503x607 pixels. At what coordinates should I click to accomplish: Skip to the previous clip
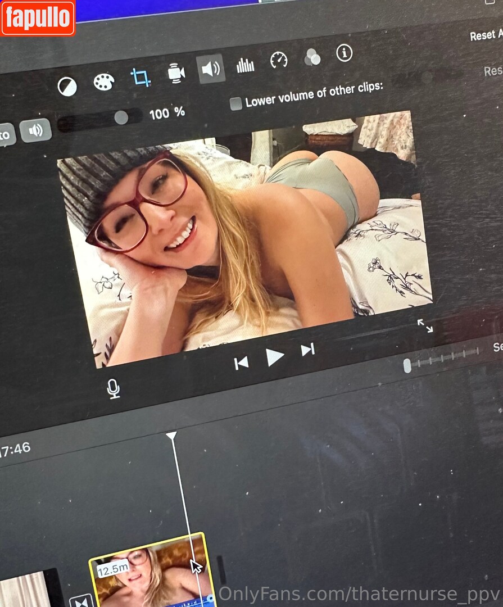click(241, 364)
